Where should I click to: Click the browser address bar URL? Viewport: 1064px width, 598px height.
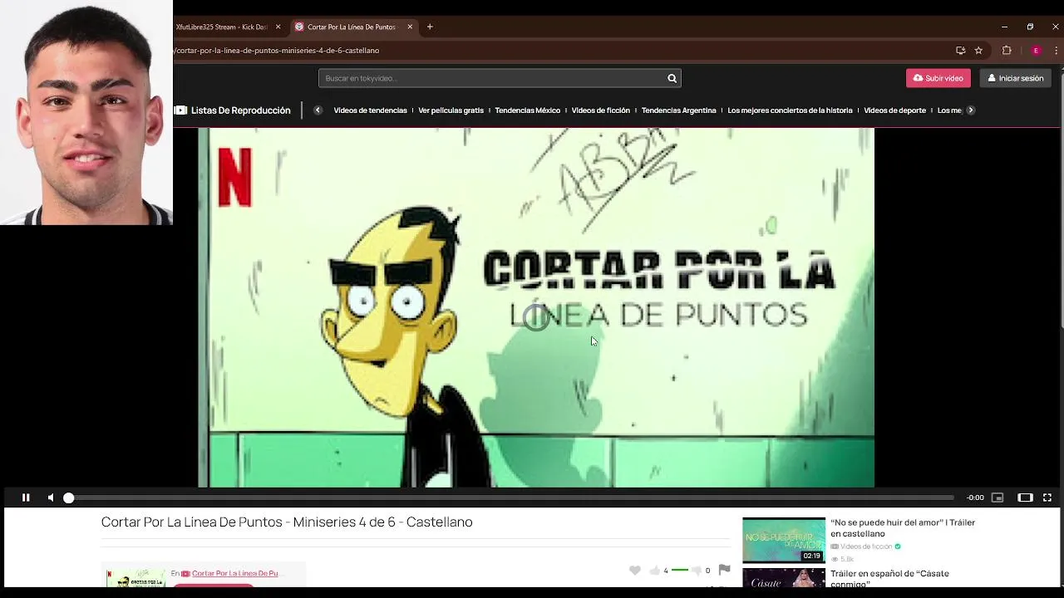(x=278, y=51)
